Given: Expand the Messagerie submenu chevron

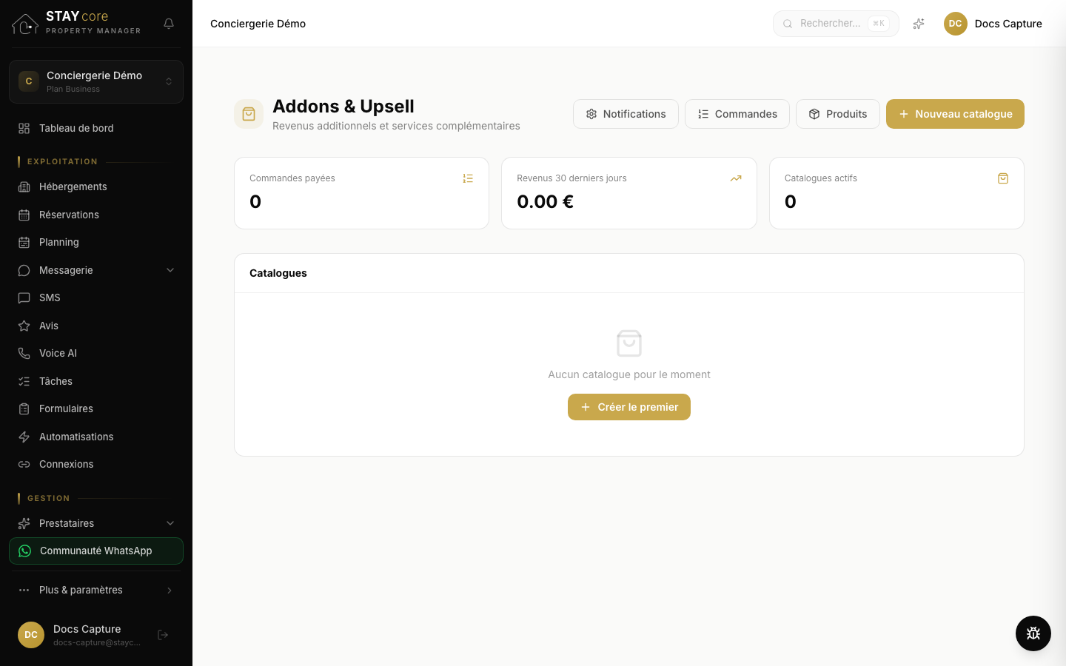Looking at the screenshot, I should pyautogui.click(x=170, y=270).
